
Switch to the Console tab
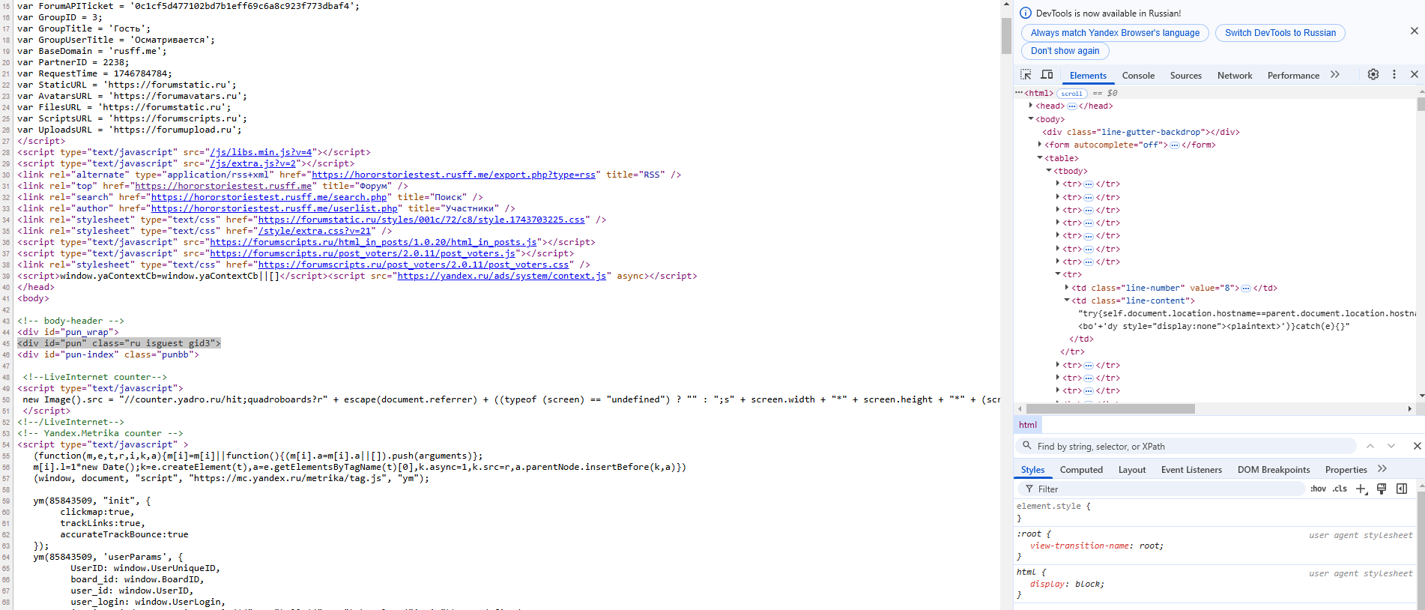[1138, 76]
